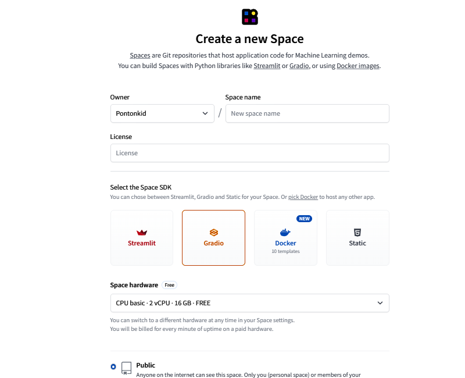
Task: Click the pick Docker link
Action: click(303, 197)
